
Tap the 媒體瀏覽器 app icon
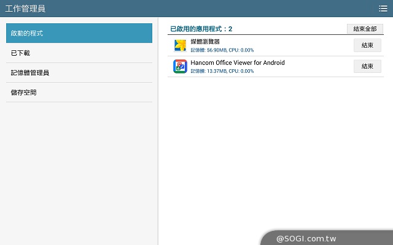pos(180,45)
